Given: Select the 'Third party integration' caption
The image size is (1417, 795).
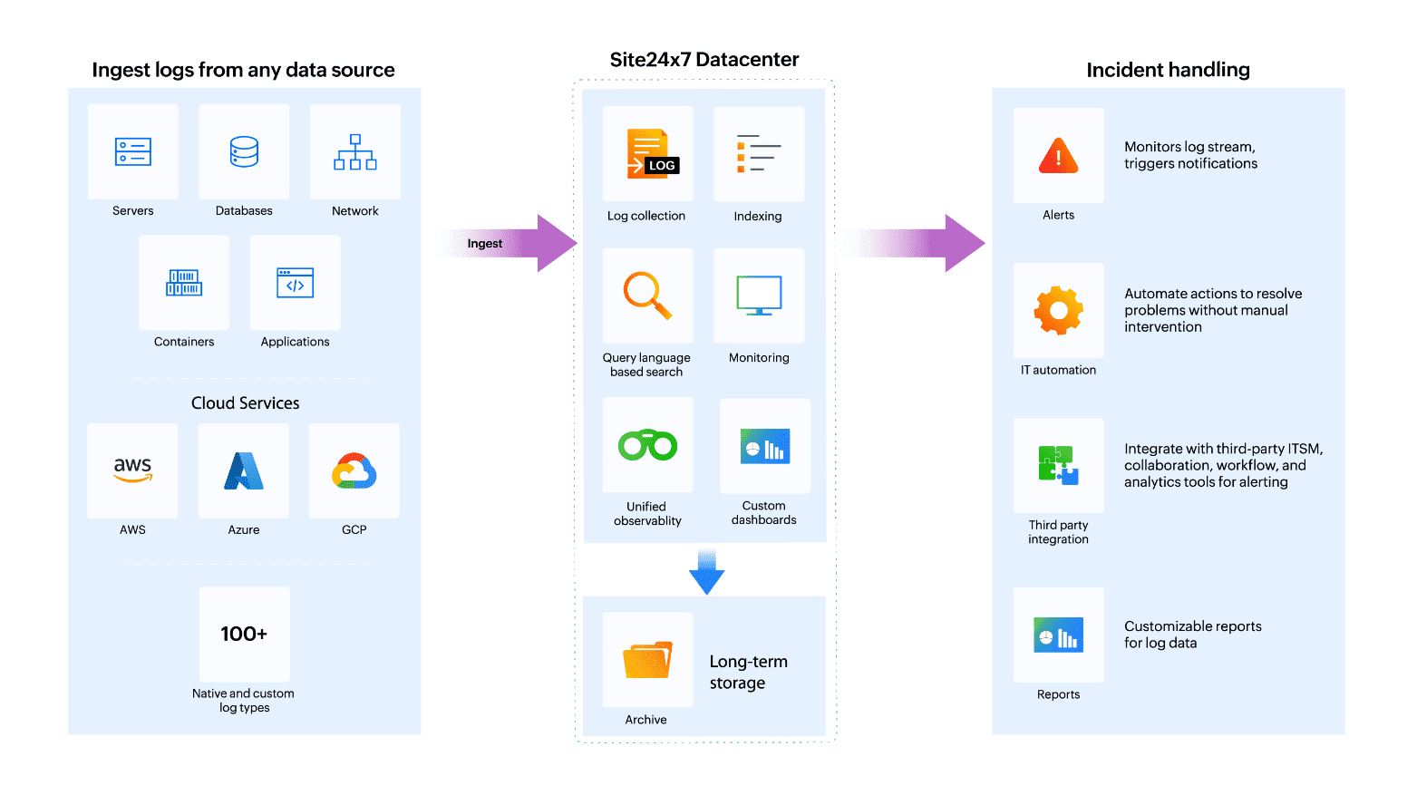Looking at the screenshot, I should point(1059,532).
